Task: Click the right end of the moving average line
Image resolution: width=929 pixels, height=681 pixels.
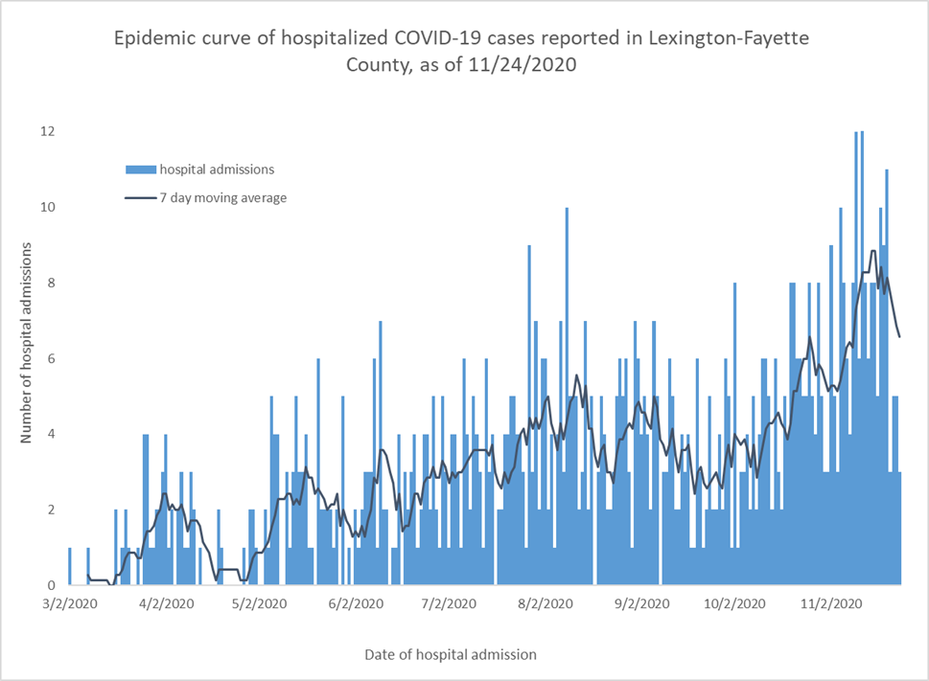Action: 899,336
